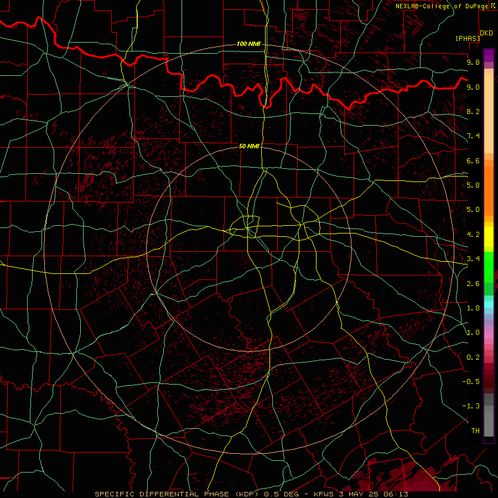498x498 pixels.
Task: Click the -1.3 scale label
Action: click(470, 406)
